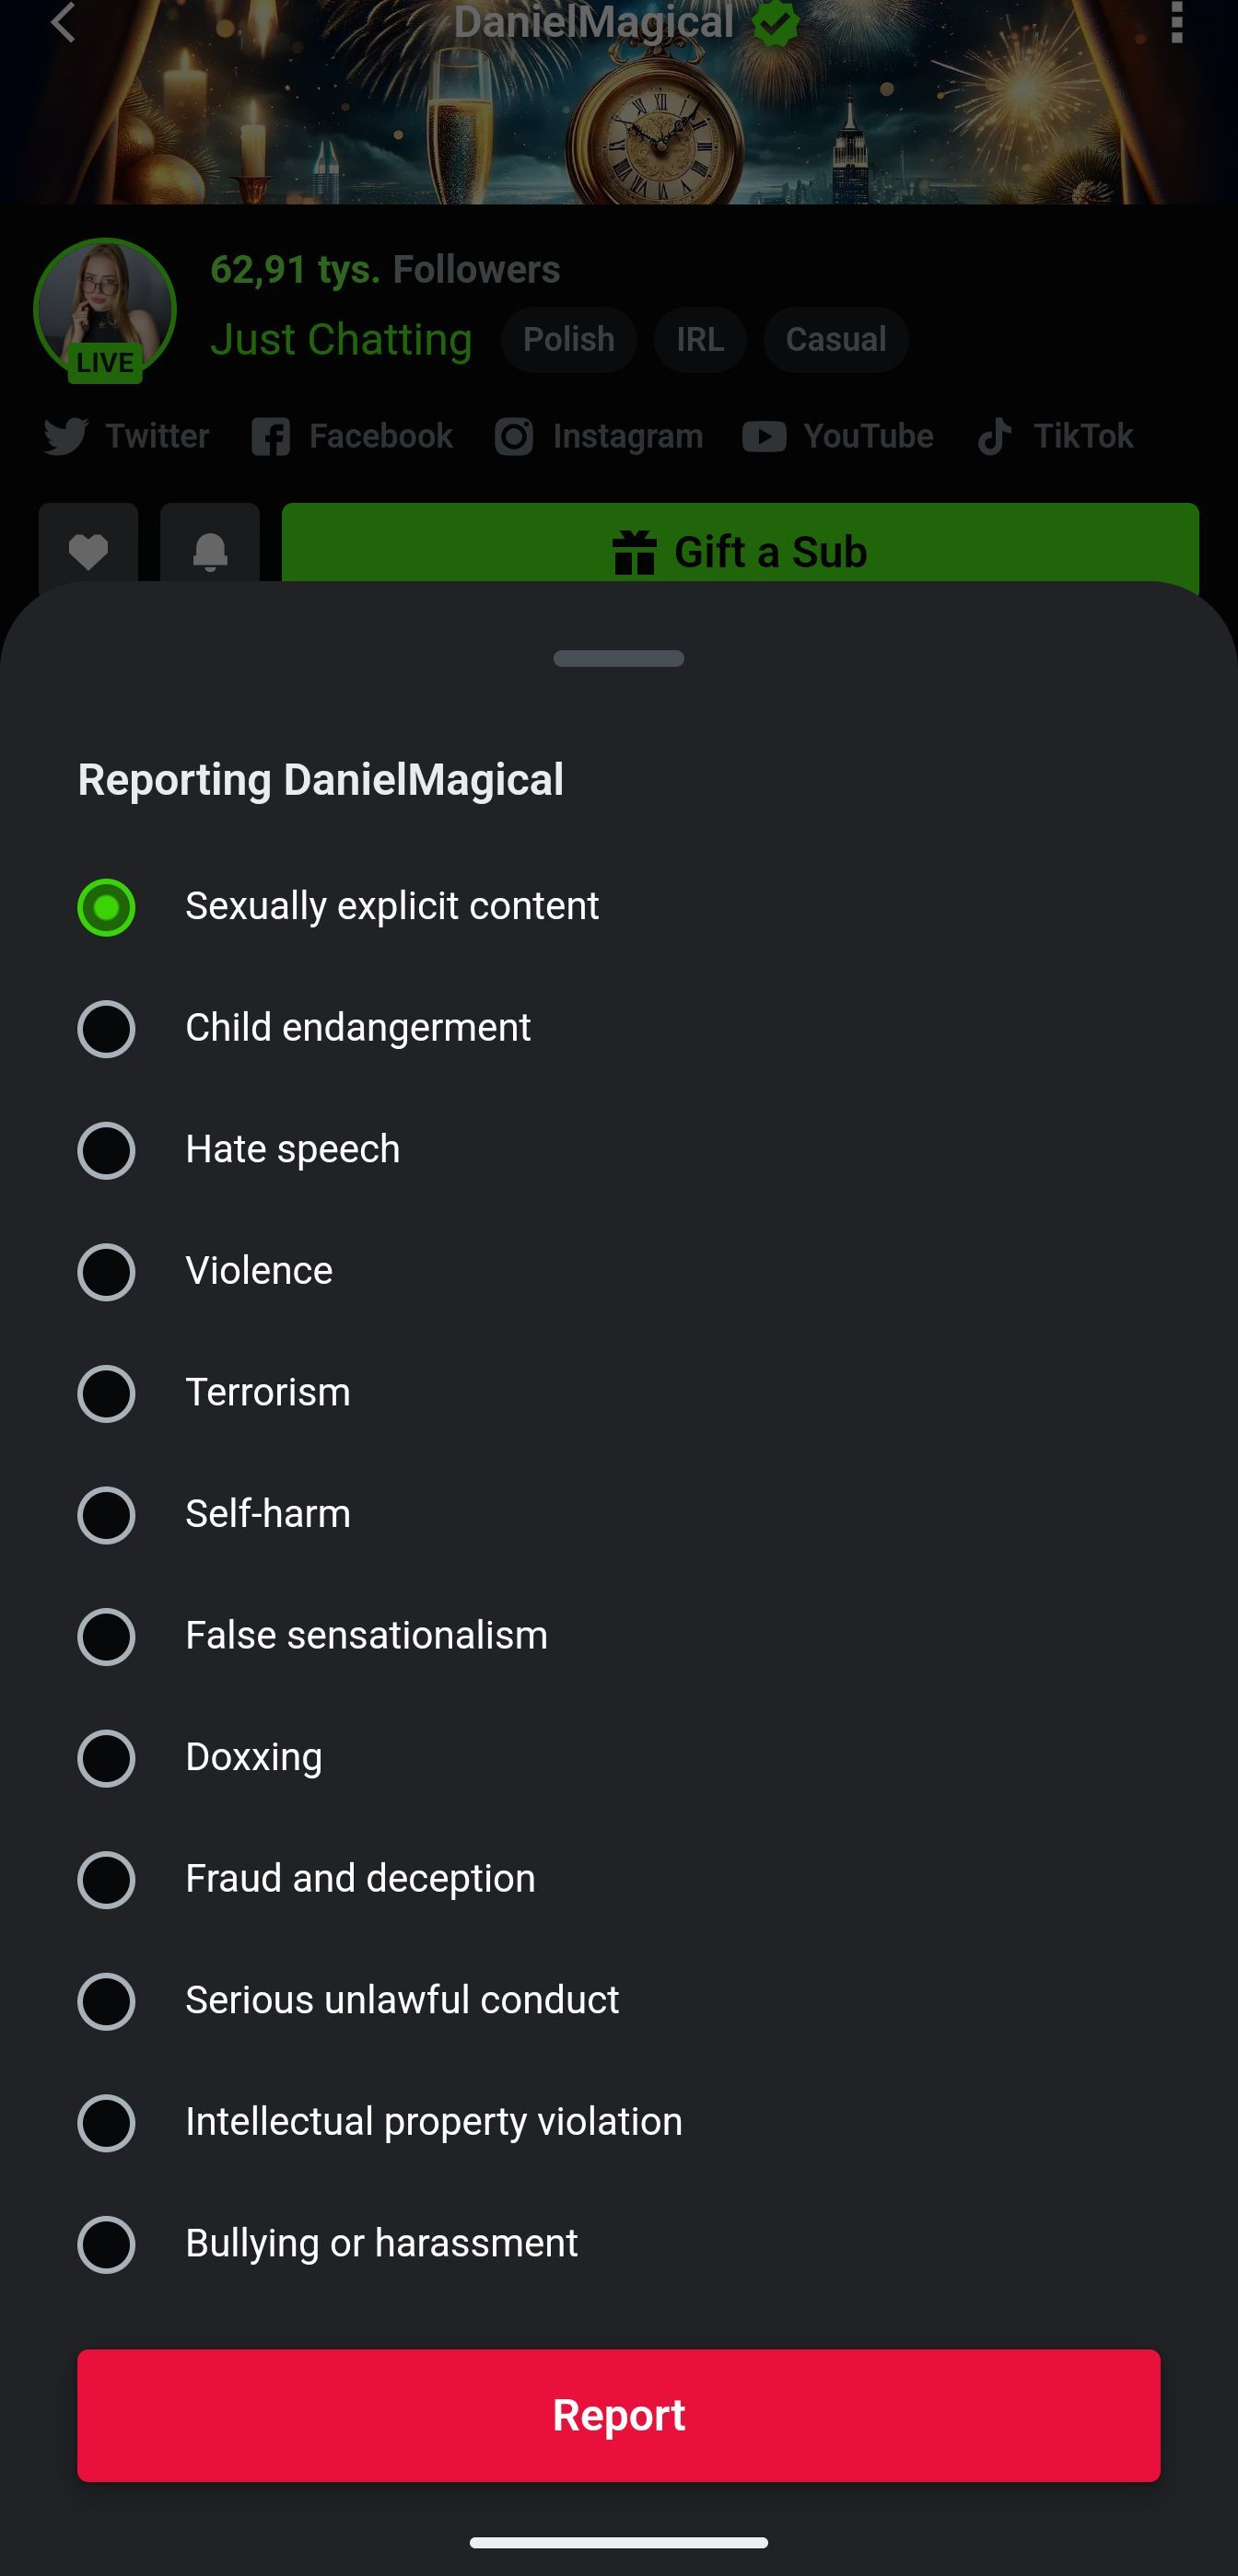Open the TikTok social link
Viewport: 1238px width, 2576px height.
tap(1055, 436)
